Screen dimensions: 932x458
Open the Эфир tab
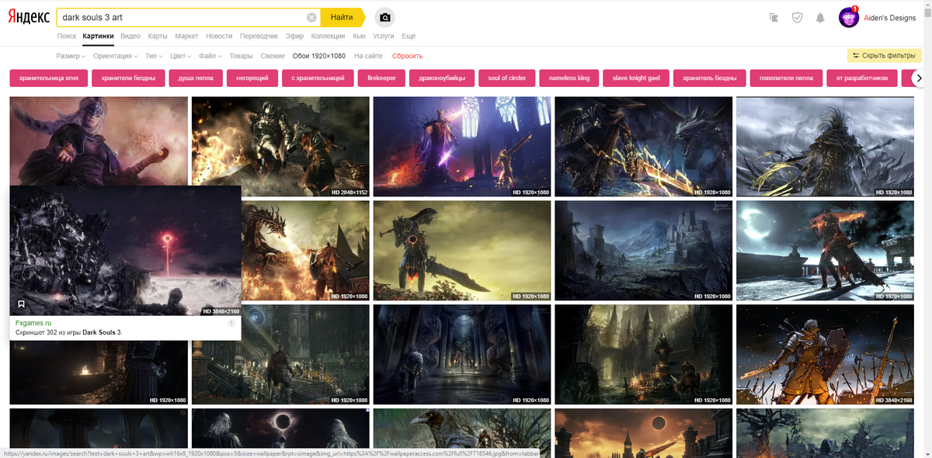(x=294, y=36)
